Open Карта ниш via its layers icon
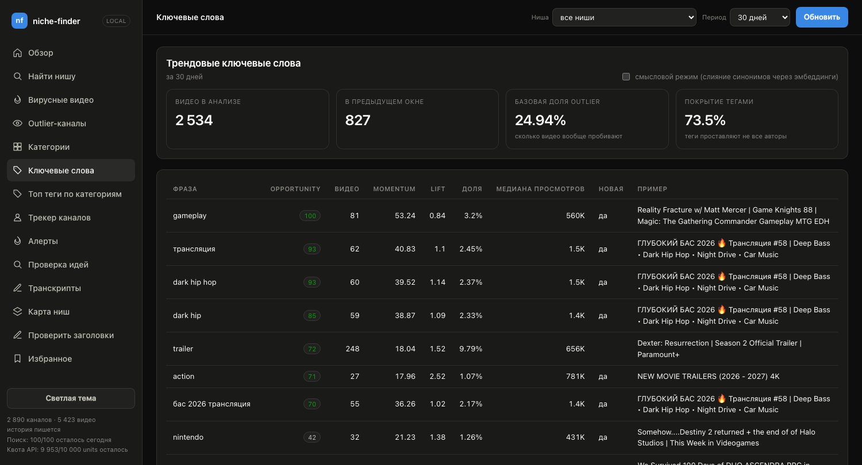 (17, 312)
